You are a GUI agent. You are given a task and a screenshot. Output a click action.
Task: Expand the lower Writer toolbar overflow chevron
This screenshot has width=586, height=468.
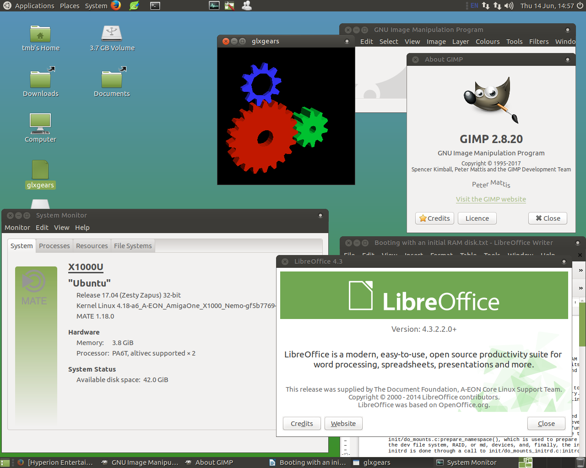coord(581,288)
